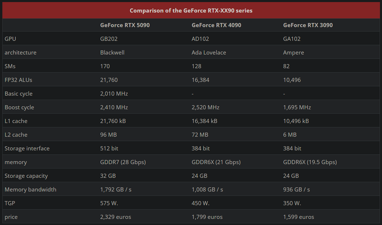Click the 2,010 MHz basic cycle value
The image size is (382, 225).
point(114,93)
